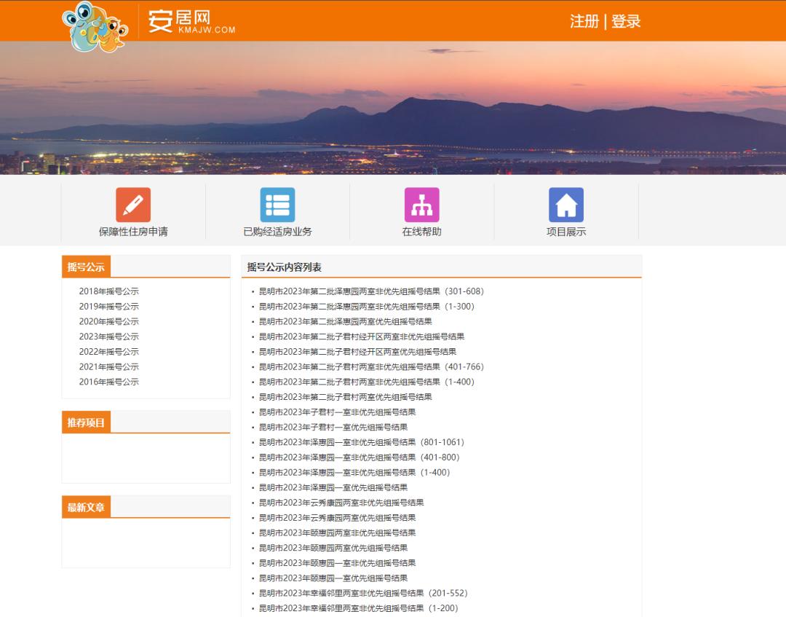Select 2023年摇号公示 from the list
The image size is (786, 617).
[110, 336]
